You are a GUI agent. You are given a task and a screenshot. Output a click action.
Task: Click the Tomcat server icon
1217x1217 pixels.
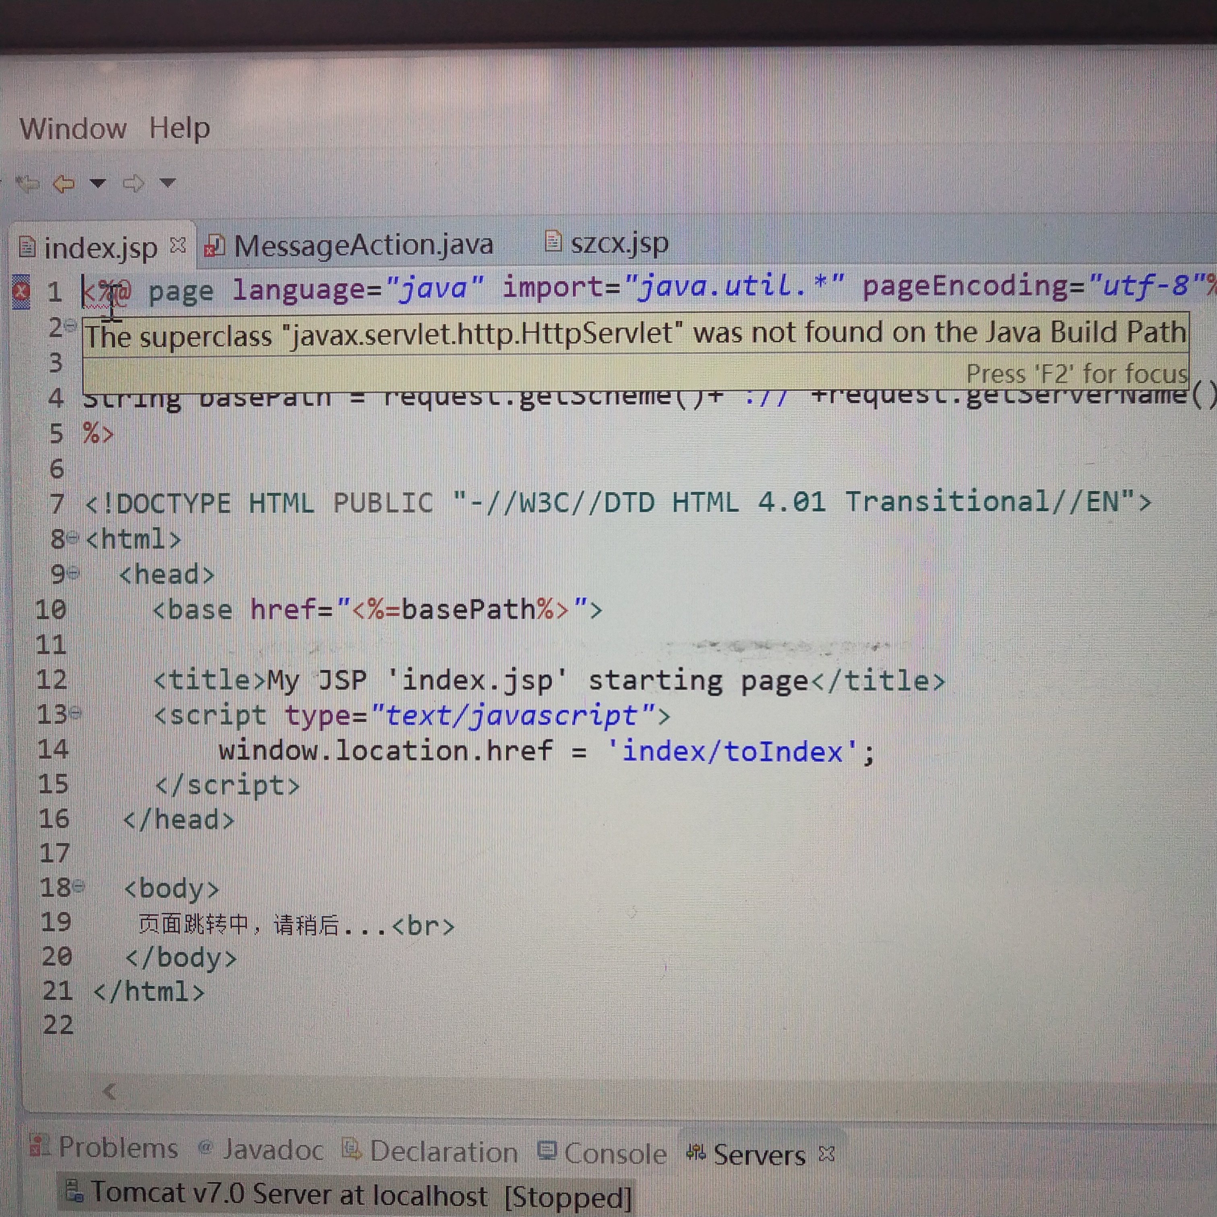click(x=74, y=1191)
